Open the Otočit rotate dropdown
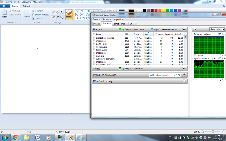The width and height of the screenshot is (226, 141). click(x=37, y=18)
